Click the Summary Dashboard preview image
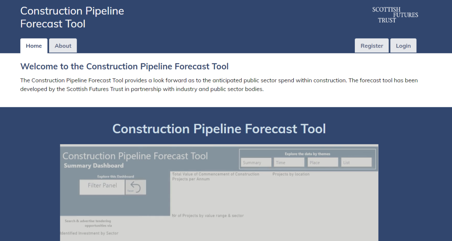 219,192
